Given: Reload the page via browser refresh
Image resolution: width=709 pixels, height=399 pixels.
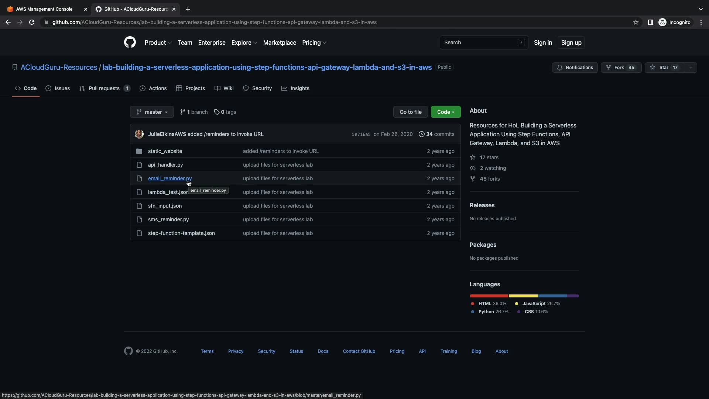Looking at the screenshot, I should 32,22.
